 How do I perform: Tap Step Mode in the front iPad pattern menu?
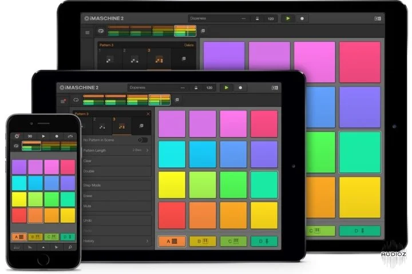pyautogui.click(x=116, y=185)
